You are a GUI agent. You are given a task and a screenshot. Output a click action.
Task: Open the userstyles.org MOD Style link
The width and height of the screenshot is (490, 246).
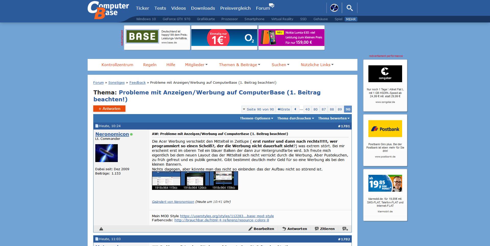click(227, 216)
